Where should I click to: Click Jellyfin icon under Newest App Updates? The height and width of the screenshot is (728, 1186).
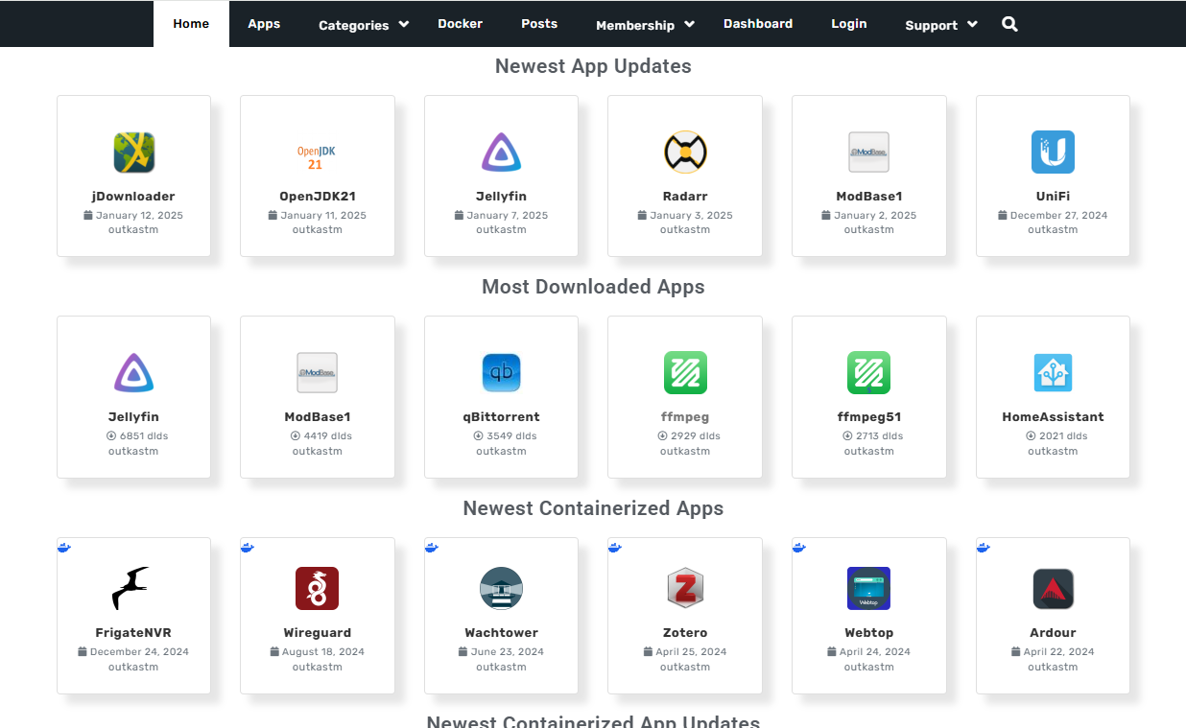pos(501,153)
